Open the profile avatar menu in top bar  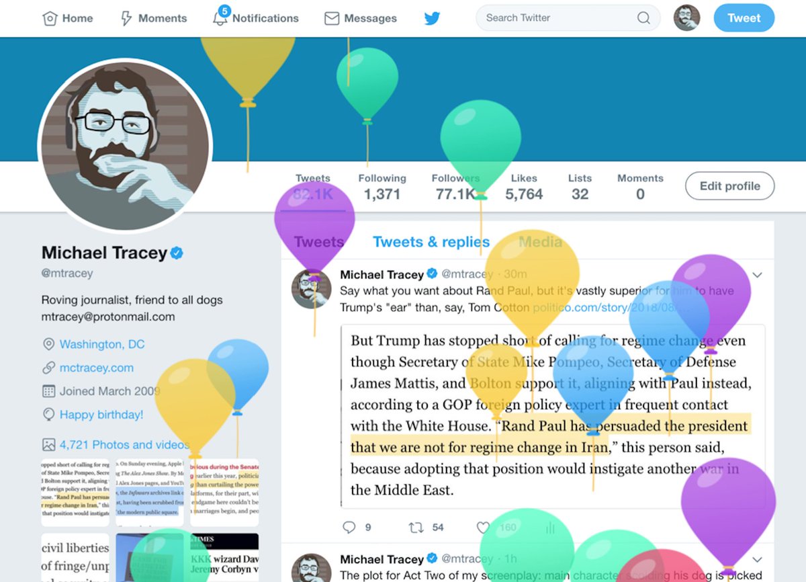click(x=686, y=18)
